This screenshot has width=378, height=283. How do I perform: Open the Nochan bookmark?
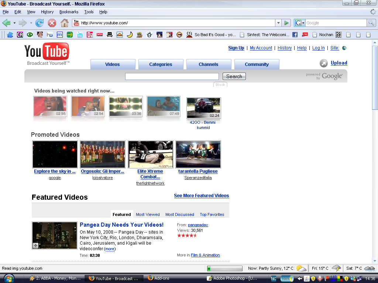point(323,35)
